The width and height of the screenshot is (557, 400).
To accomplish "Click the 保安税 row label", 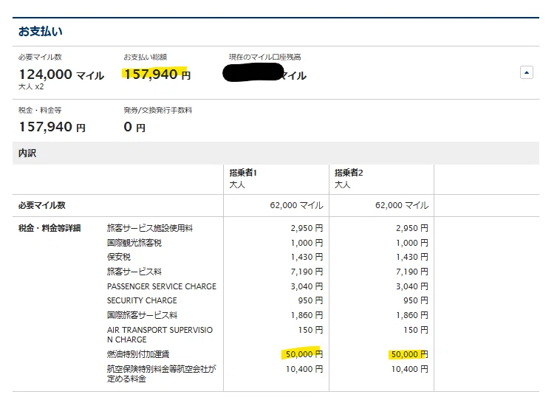I will pos(119,257).
